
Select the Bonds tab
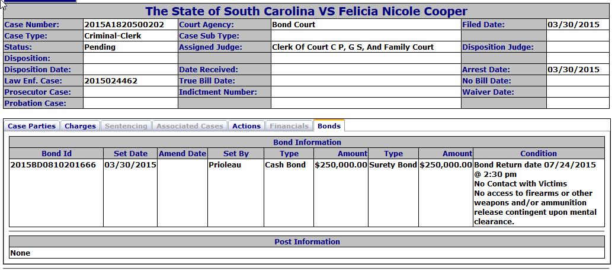329,126
